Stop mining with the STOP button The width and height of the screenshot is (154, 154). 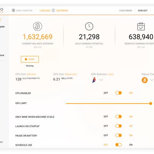pos(30,59)
